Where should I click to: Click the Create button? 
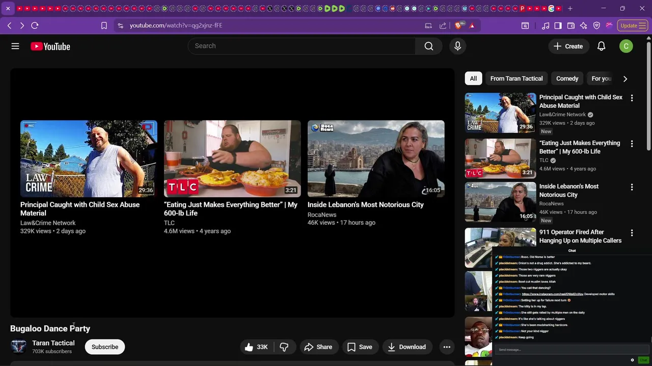pyautogui.click(x=568, y=46)
